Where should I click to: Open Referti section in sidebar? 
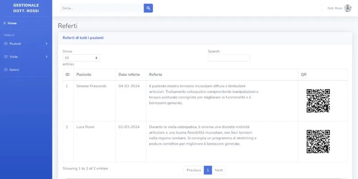click(14, 70)
